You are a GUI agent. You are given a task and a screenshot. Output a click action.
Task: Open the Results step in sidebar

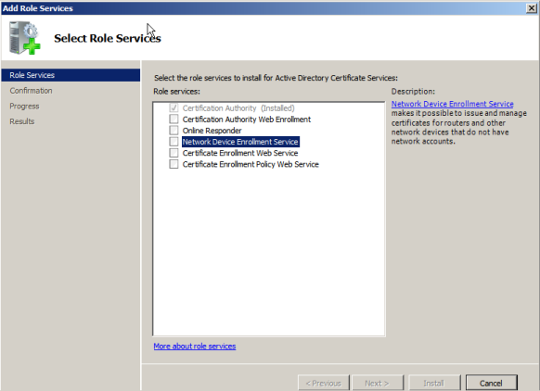[22, 121]
